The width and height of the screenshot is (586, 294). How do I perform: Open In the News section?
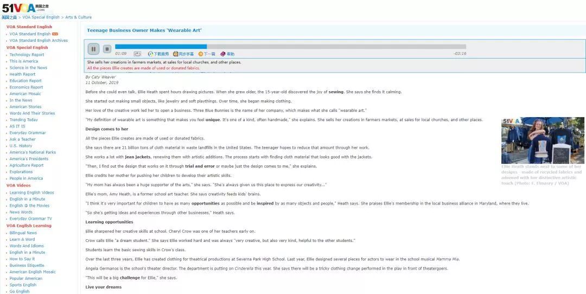(21, 100)
